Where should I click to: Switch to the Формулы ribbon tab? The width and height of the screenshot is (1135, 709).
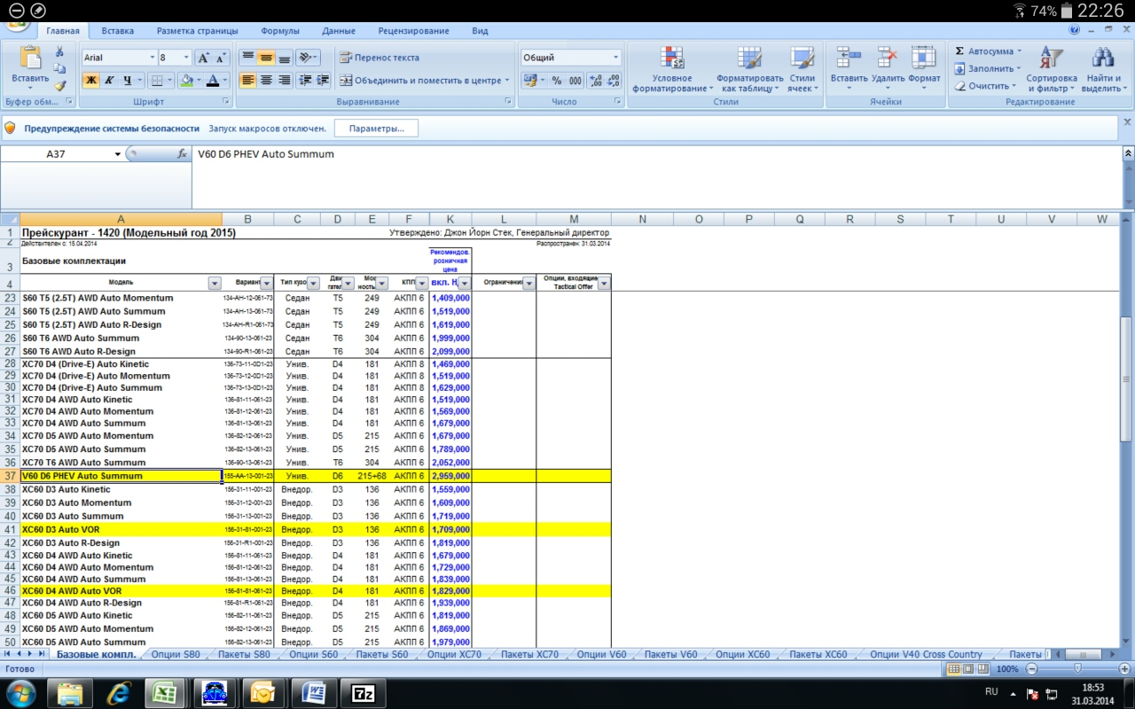pyautogui.click(x=280, y=31)
